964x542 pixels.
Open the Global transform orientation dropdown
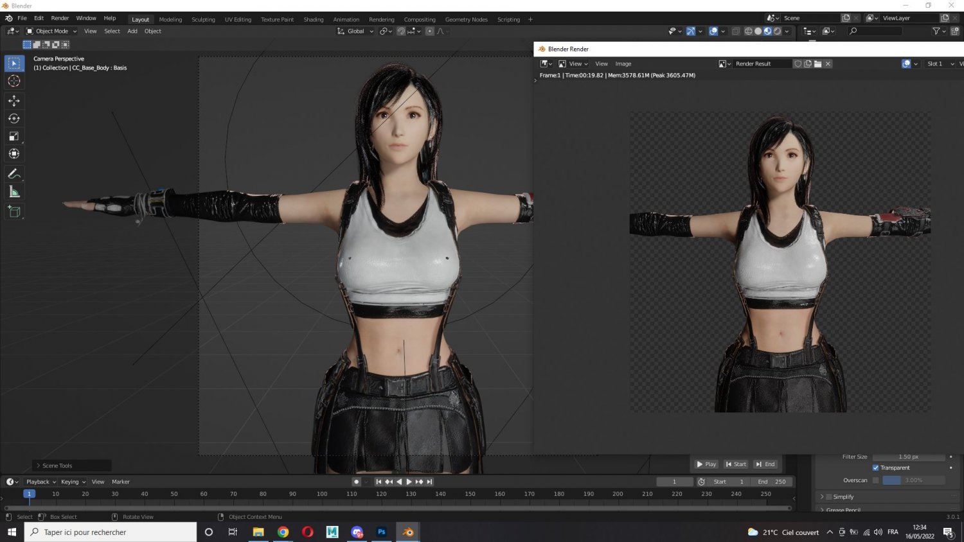point(355,31)
